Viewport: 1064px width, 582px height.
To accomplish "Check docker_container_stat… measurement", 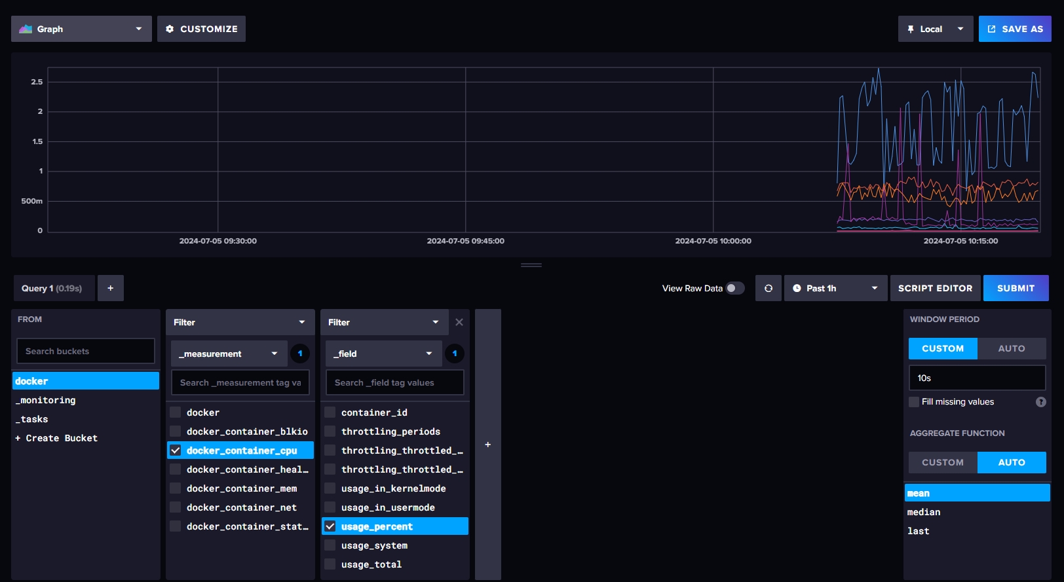I will click(x=176, y=526).
